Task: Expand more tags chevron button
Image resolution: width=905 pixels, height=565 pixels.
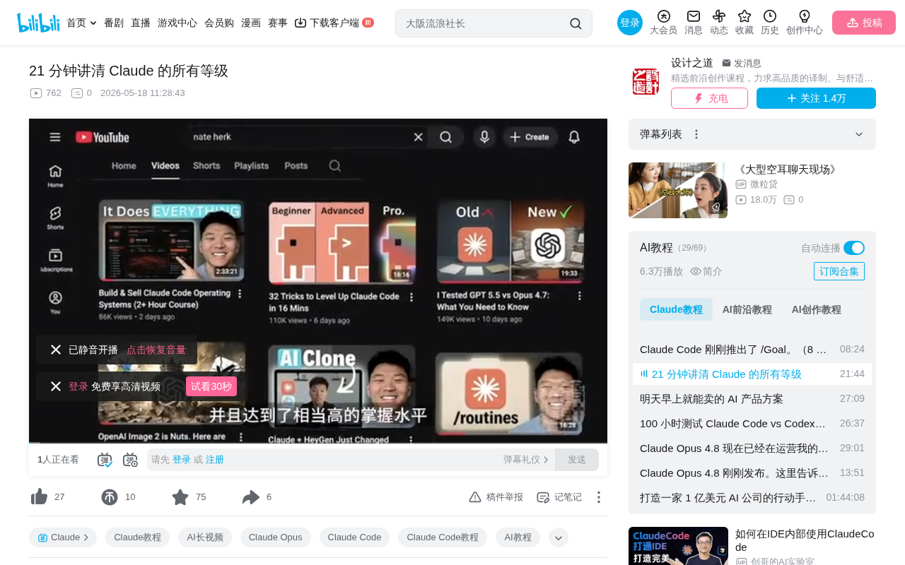Action: click(559, 537)
